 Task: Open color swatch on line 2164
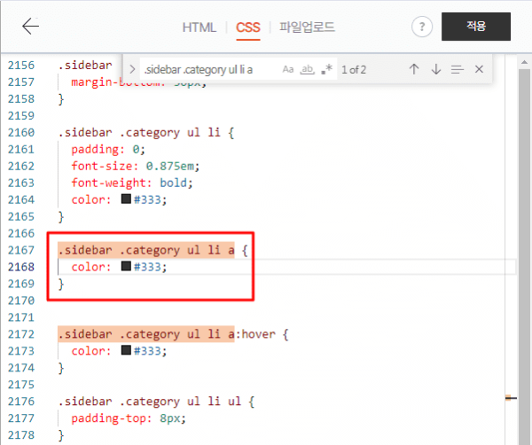coord(126,199)
